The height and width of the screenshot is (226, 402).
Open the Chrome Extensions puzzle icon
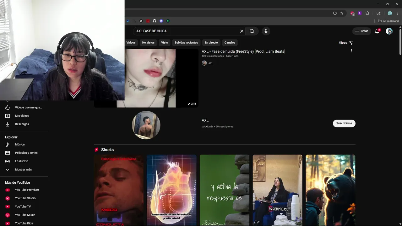pyautogui.click(x=367, y=13)
